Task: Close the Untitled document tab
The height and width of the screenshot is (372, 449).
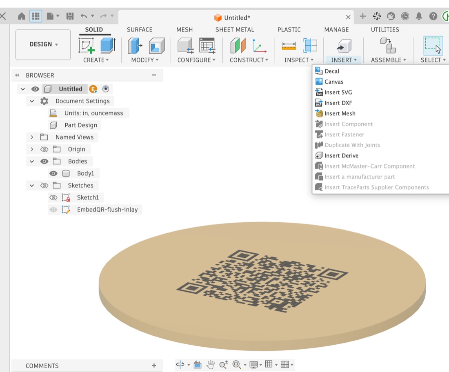Action: click(x=348, y=17)
